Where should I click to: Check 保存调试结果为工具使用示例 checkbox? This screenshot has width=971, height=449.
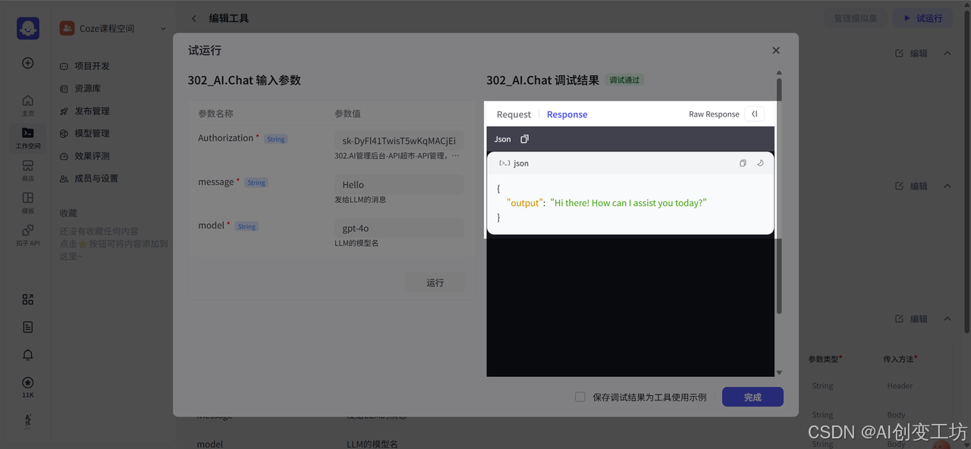click(580, 397)
